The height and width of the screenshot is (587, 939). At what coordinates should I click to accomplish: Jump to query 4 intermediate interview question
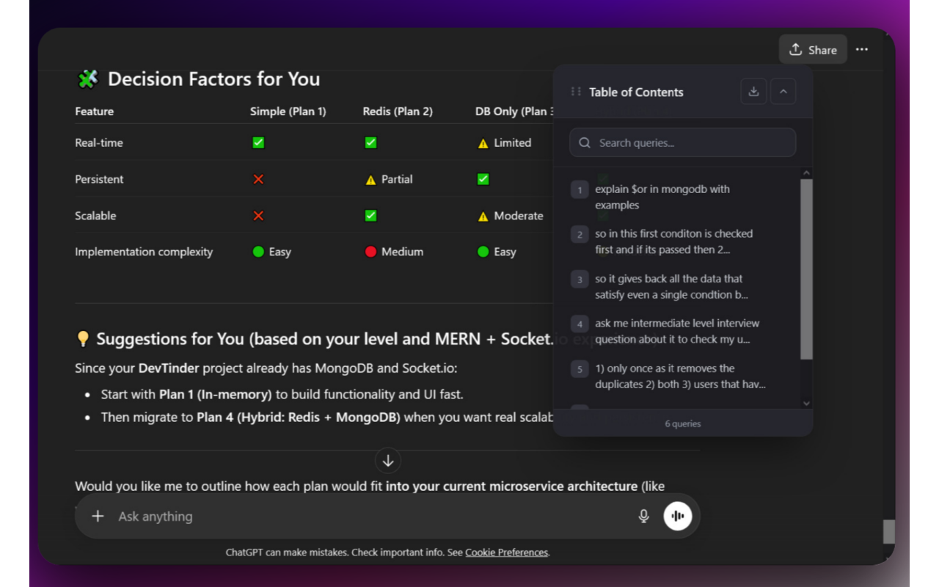(x=676, y=331)
